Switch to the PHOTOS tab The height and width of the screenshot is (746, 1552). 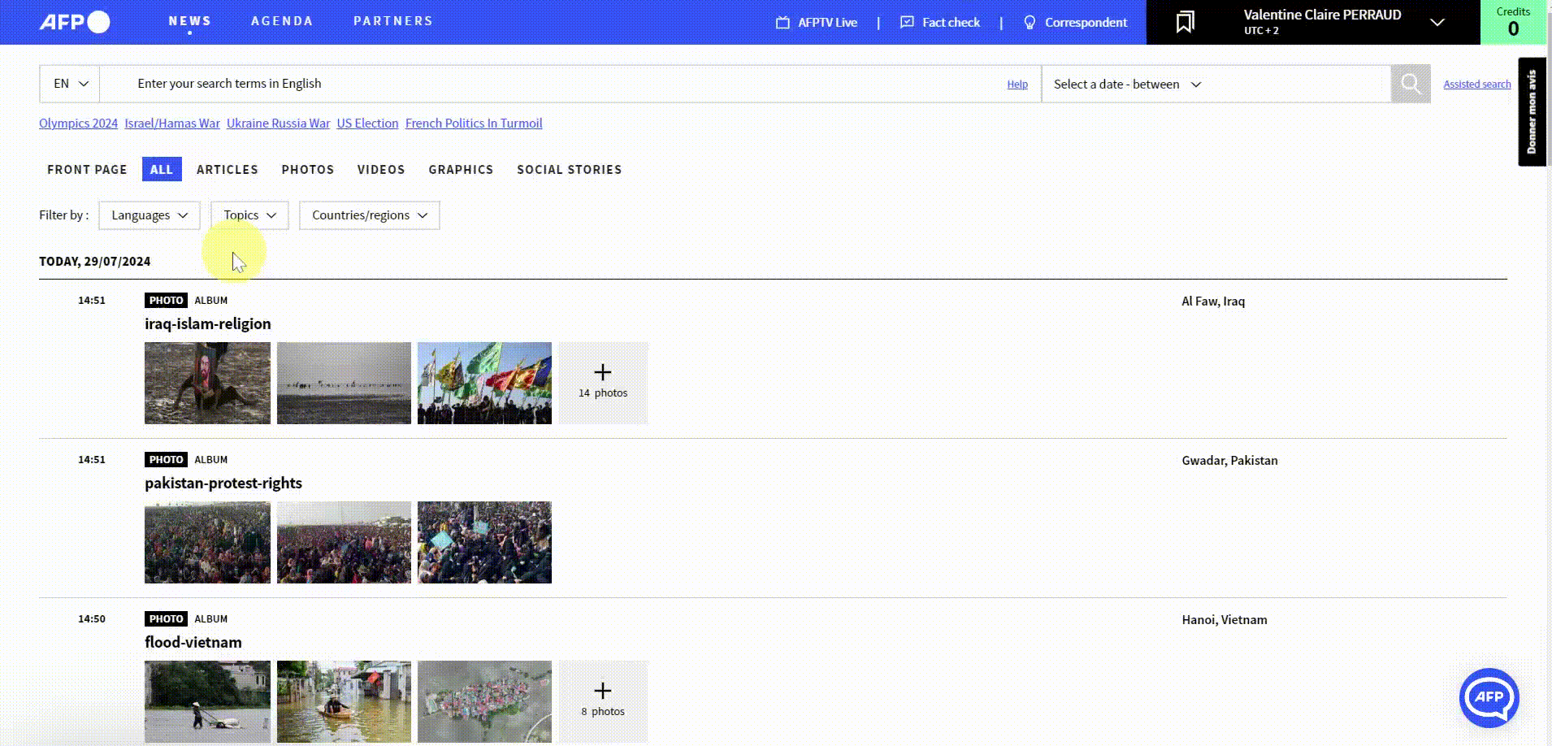tap(307, 169)
